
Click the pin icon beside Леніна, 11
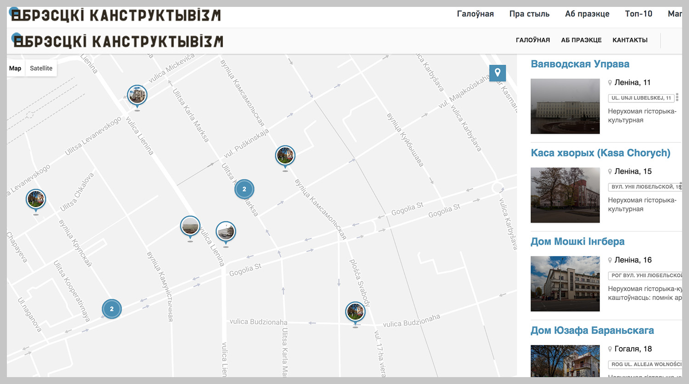coord(610,83)
